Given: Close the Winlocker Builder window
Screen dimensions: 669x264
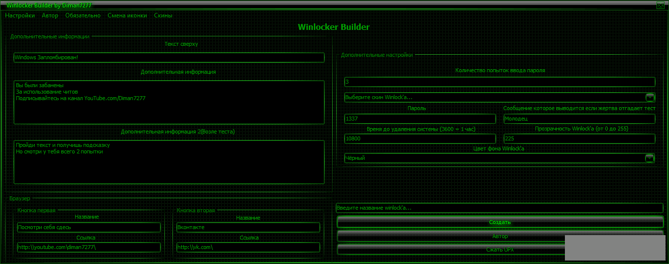Looking at the screenshot, I should (661, 5).
